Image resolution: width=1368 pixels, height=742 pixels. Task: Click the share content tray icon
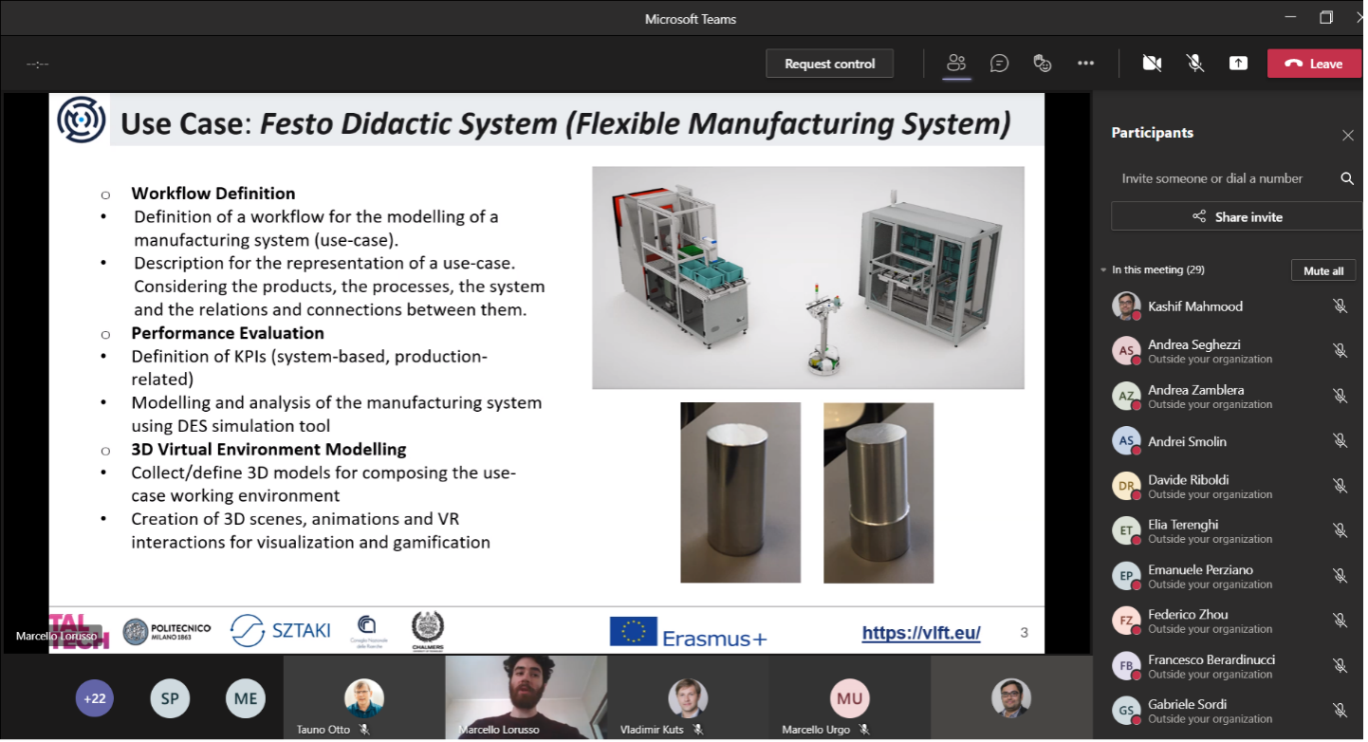click(1238, 64)
